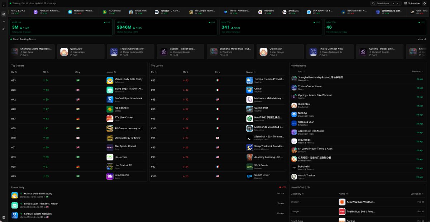Click the sidebar icon below the trending icon
Image resolution: width=430 pixels, height=222 pixels.
pos(4,29)
